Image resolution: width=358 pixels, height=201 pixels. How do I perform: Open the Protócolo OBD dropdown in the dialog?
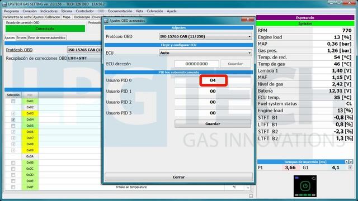click(x=205, y=36)
